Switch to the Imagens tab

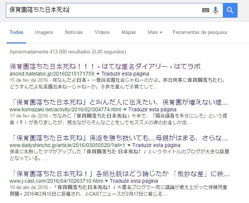coord(44,32)
